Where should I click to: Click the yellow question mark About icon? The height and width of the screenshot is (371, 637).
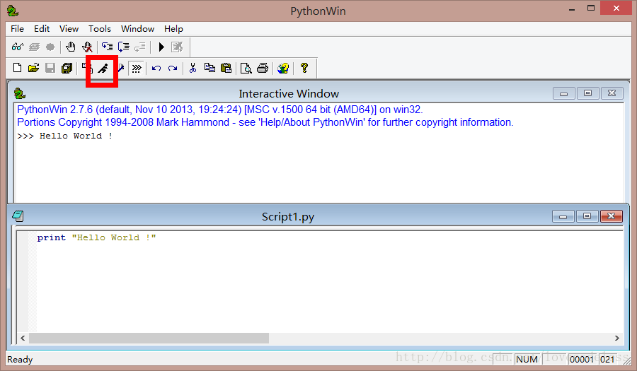(x=304, y=68)
